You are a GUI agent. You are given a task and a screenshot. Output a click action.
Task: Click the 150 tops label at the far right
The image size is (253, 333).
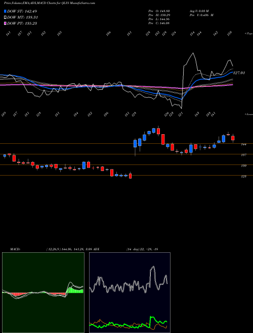(x=230, y=33)
